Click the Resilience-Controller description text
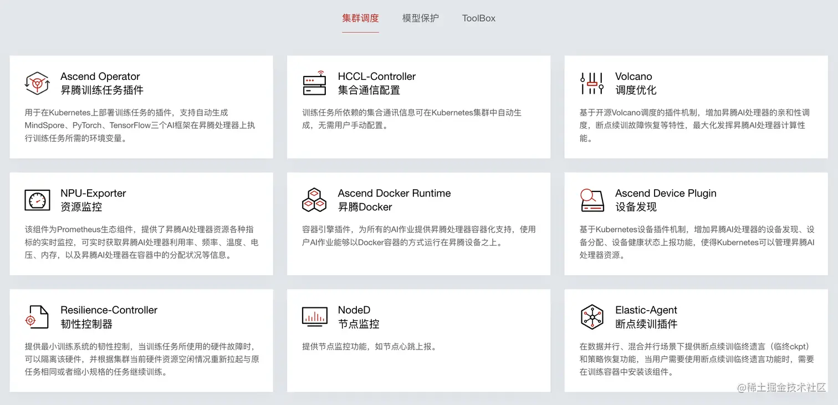This screenshot has width=838, height=405. 142,359
